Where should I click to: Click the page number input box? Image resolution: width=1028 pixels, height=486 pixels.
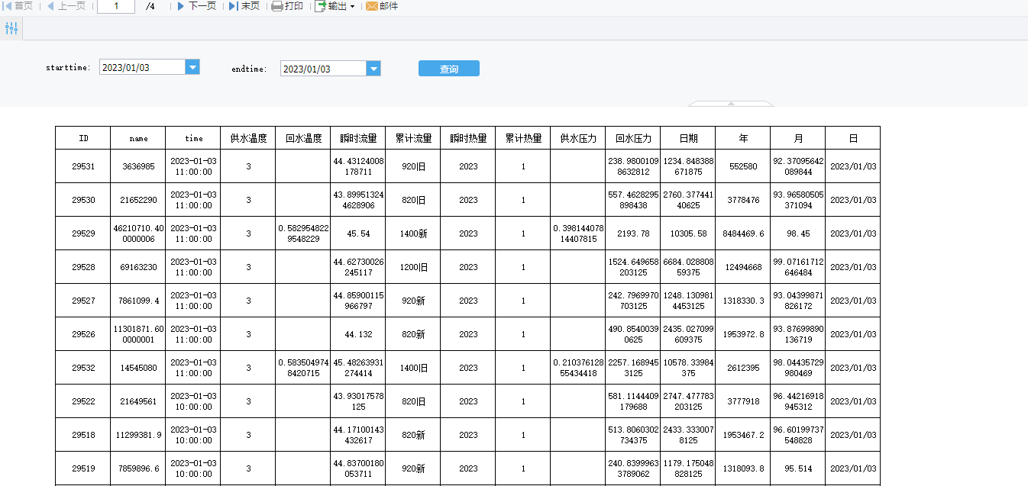[x=116, y=6]
